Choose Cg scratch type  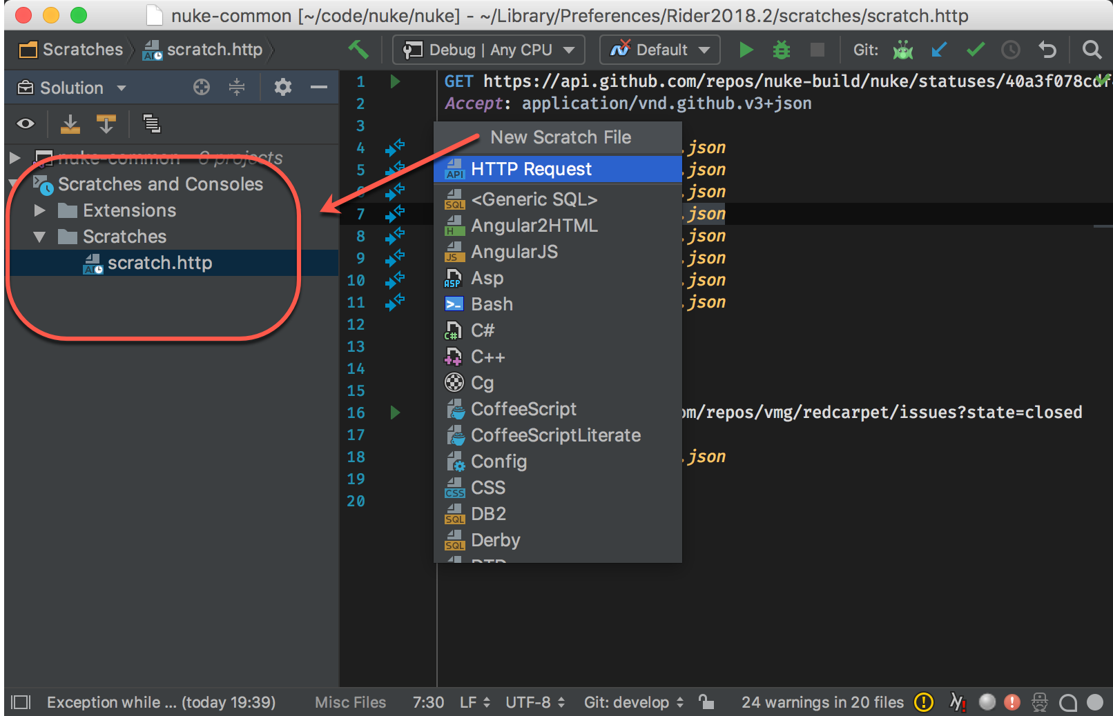(558, 383)
